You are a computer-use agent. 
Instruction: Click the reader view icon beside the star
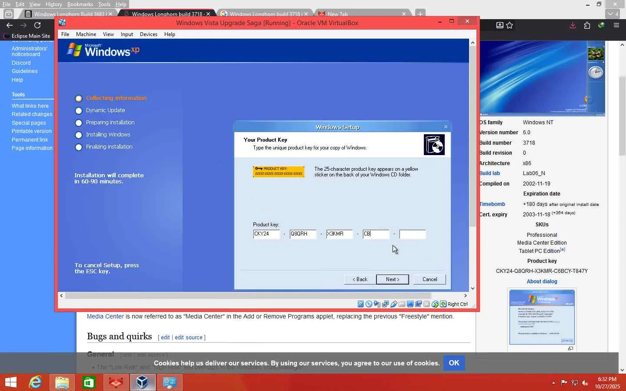[x=500, y=25]
